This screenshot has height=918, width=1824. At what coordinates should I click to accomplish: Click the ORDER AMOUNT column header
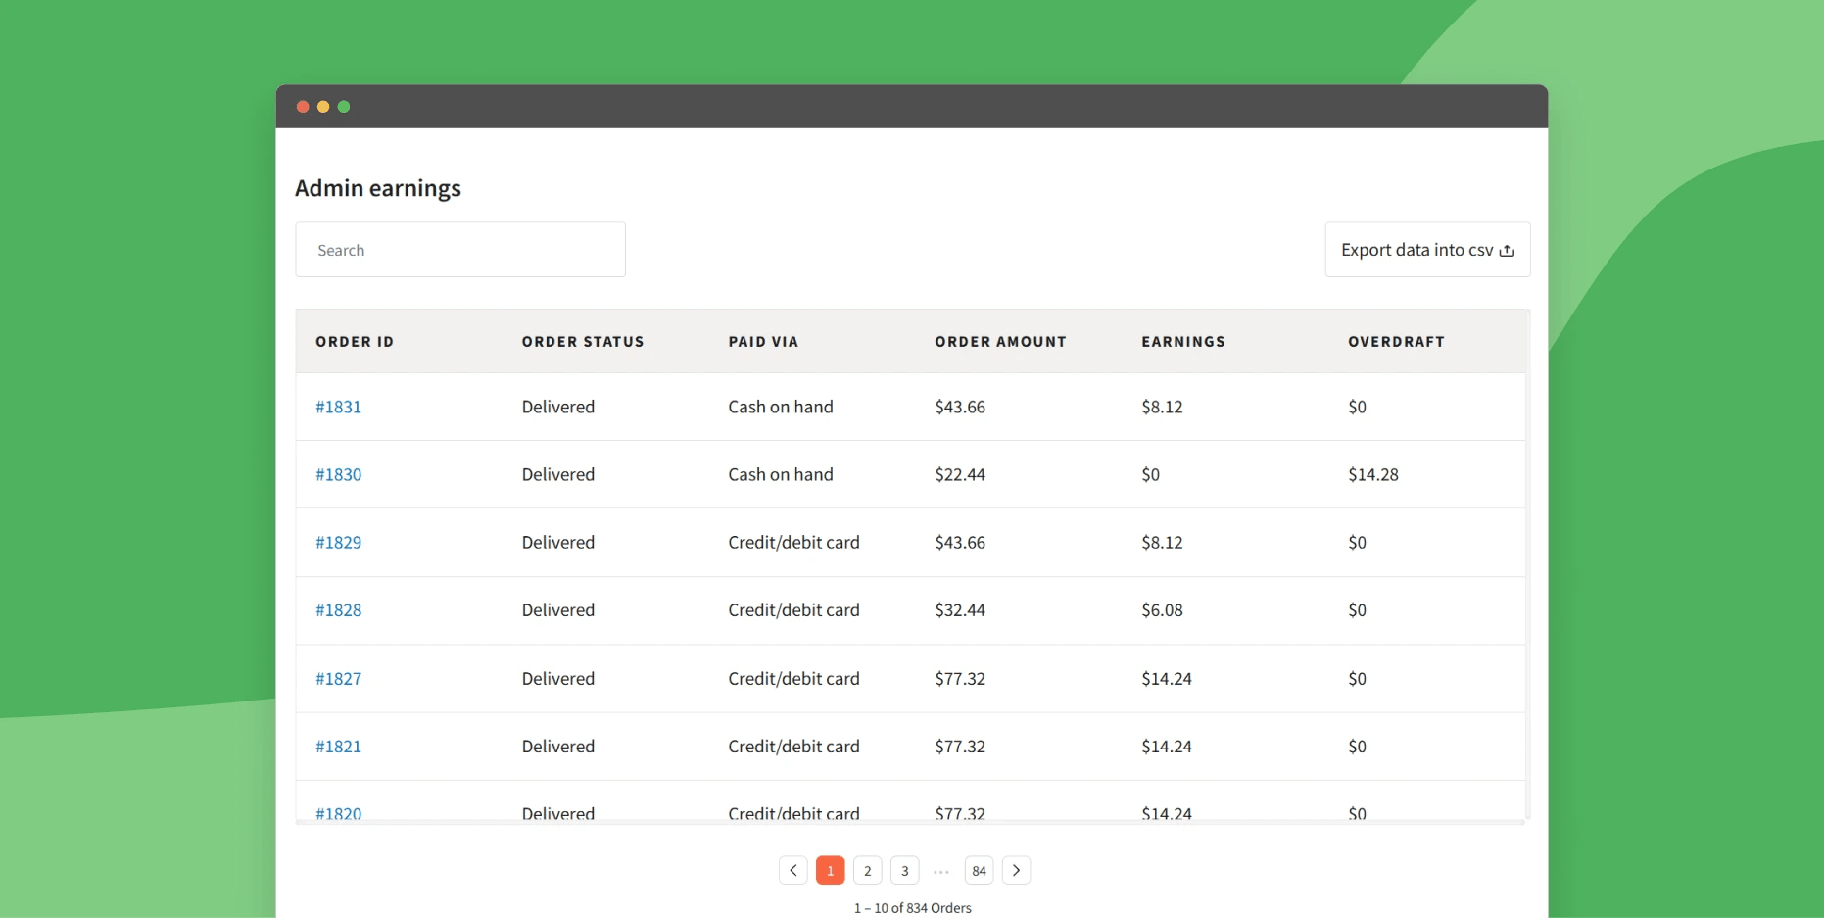tap(1000, 342)
